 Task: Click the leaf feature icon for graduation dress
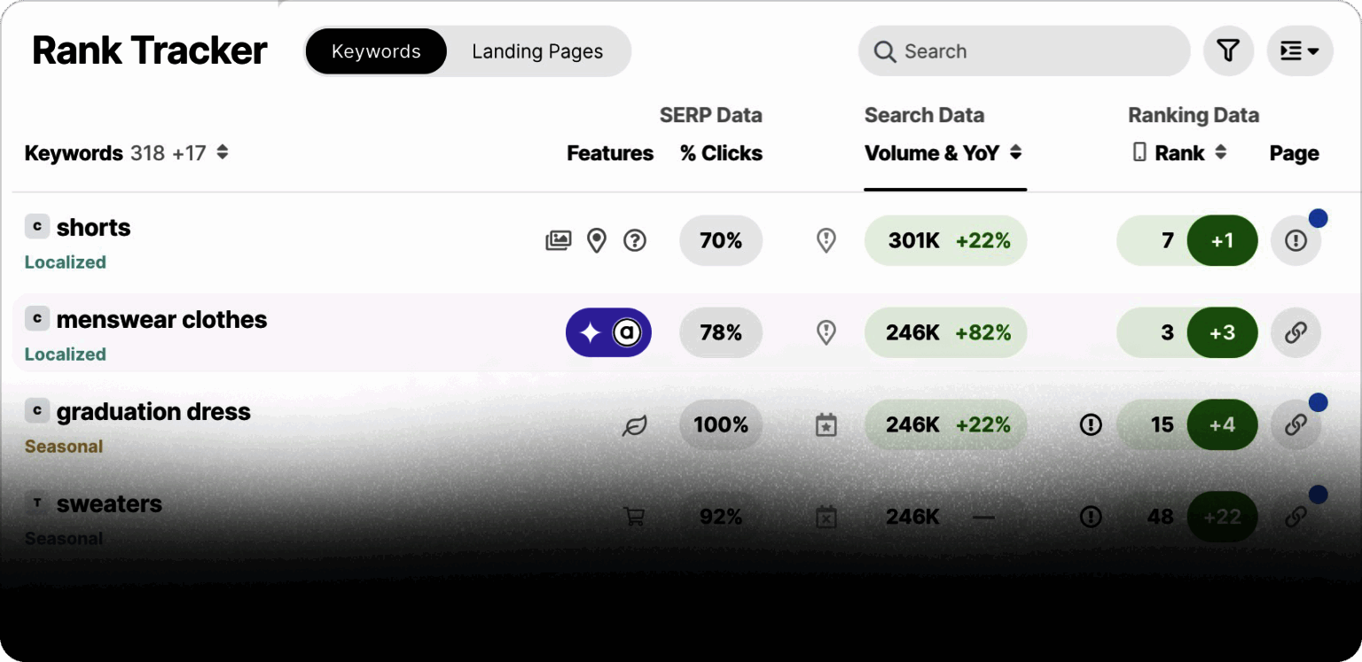635,425
